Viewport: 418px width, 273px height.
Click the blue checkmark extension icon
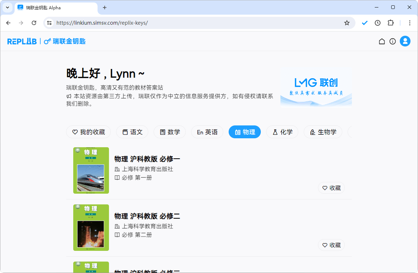tap(365, 23)
